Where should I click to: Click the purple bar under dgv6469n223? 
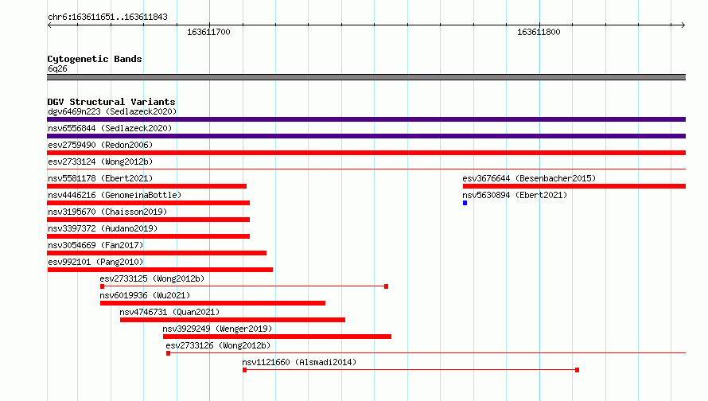point(366,119)
